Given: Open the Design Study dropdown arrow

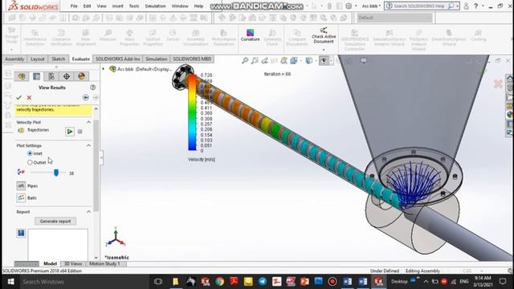Looking at the screenshot, I should pyautogui.click(x=11, y=50).
